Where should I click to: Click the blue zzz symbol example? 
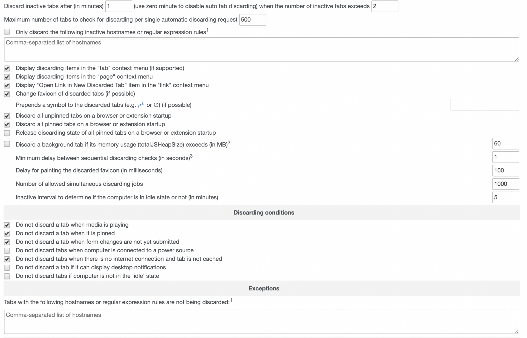(141, 105)
